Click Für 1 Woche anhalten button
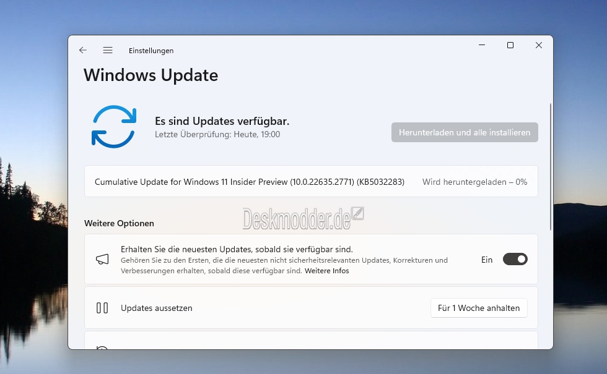Viewport: 607px width, 374px height. click(479, 308)
